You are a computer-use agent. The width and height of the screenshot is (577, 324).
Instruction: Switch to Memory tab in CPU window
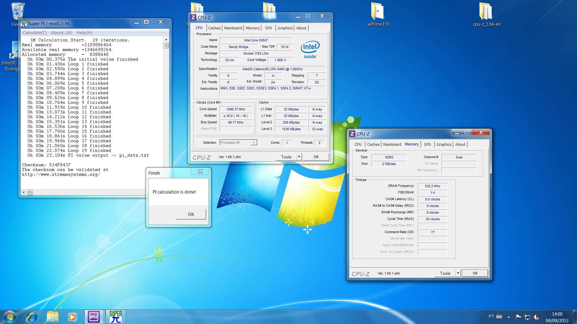[x=252, y=28]
